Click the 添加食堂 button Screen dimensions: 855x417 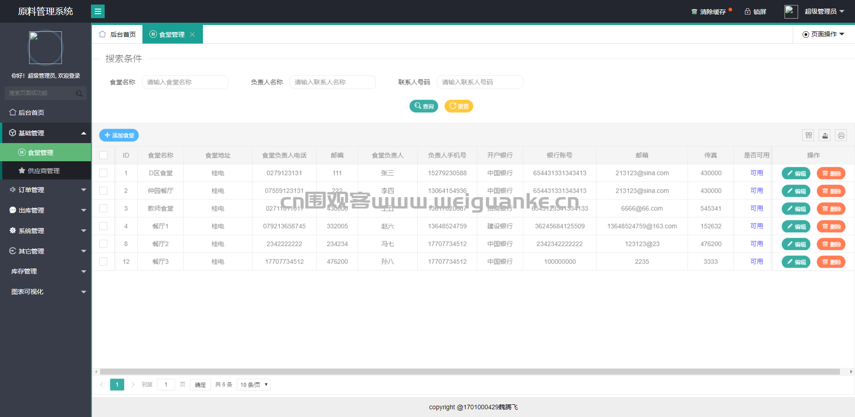(x=119, y=135)
